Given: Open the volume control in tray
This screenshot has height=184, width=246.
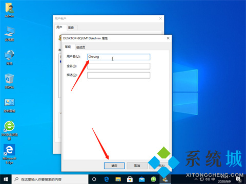Looking at the screenshot, I should click(x=208, y=179).
